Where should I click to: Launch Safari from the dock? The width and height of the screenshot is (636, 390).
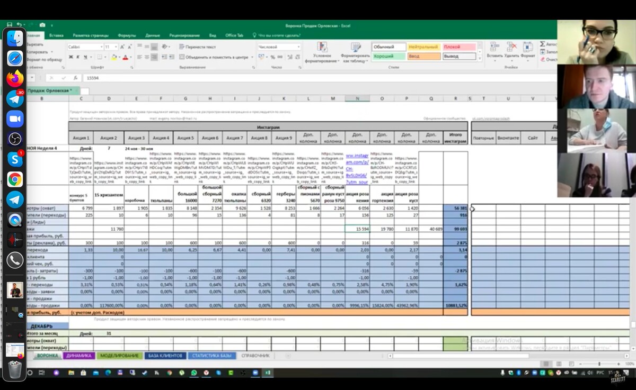coord(15,58)
